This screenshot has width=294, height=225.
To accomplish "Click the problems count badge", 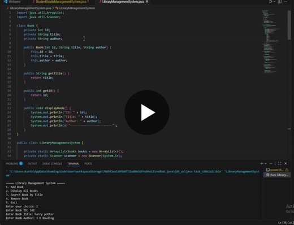I will pyautogui.click(x=21, y=163).
